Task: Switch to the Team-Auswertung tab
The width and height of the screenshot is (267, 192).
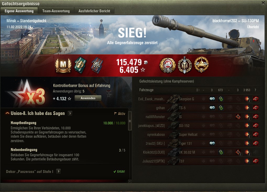Action: (x=56, y=11)
